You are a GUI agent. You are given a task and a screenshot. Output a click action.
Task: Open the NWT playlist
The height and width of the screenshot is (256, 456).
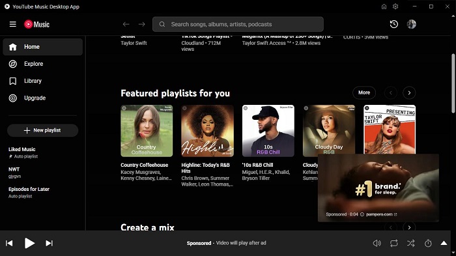point(43,173)
